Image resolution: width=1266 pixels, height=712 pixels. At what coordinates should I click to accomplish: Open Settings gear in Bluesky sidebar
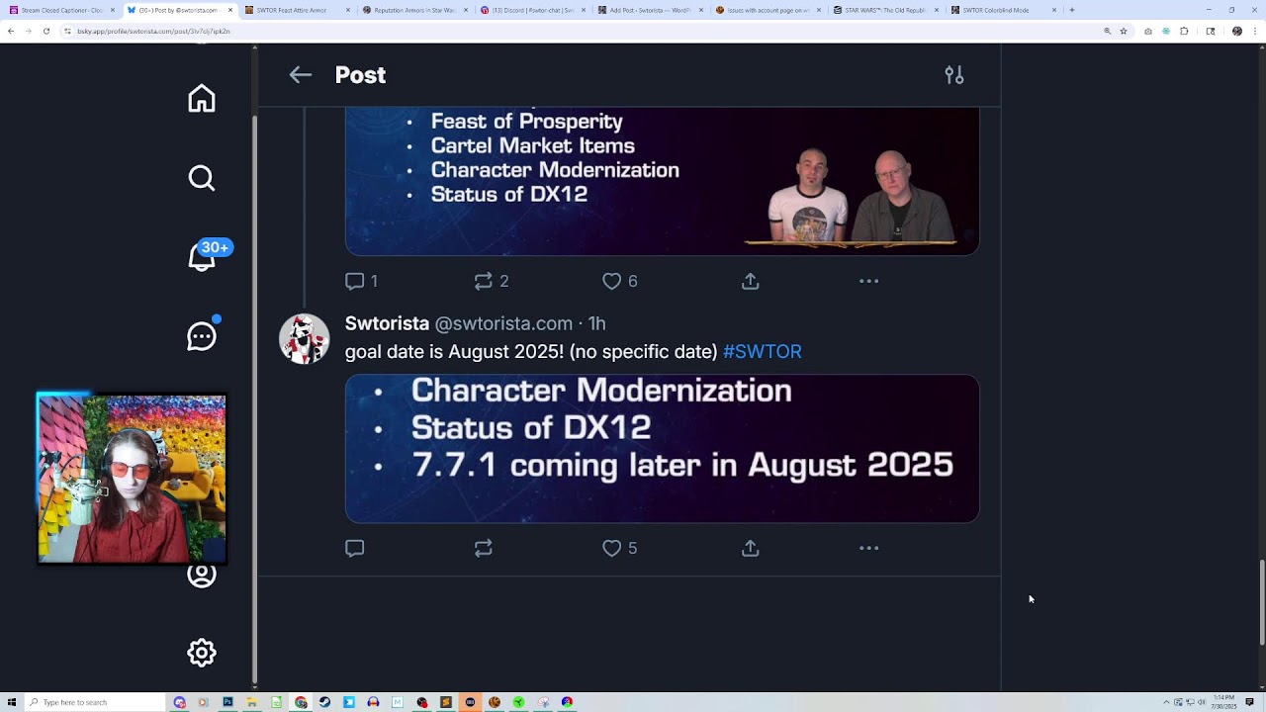(202, 653)
